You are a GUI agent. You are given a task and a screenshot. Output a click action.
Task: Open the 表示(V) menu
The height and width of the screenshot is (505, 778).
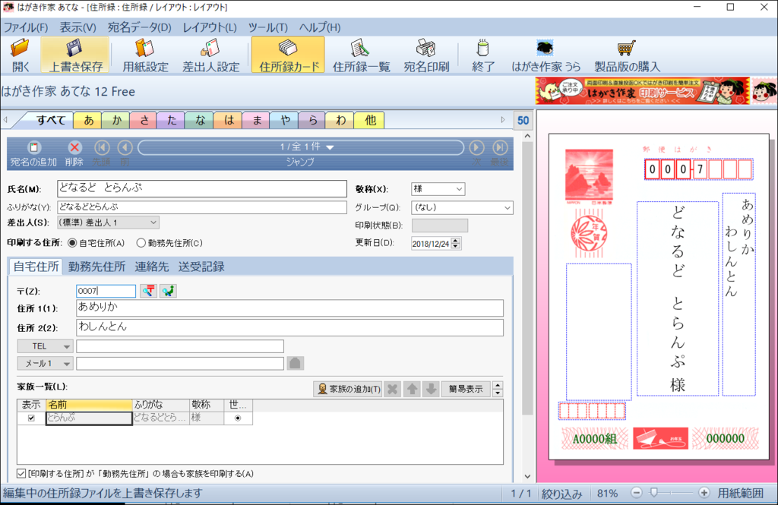click(x=78, y=27)
